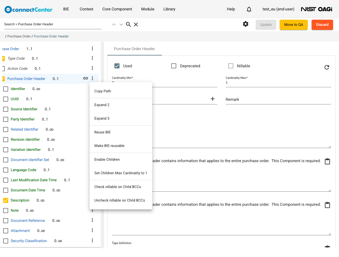This screenshot has height=257, width=339.
Task: Check the UUID node checkbox
Action: [x=5, y=99]
